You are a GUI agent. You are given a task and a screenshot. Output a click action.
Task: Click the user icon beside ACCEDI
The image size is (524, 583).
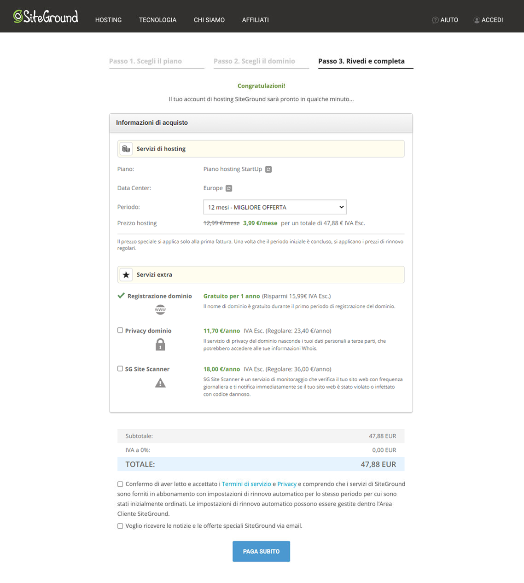[477, 20]
